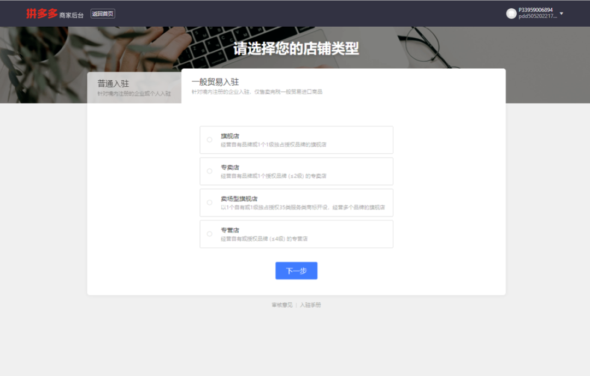This screenshot has width=590, height=376.
Task: Open the 入驻手册 link
Action: [x=310, y=305]
